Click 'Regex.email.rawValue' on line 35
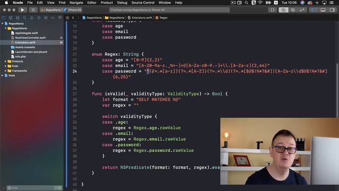 click(159, 139)
